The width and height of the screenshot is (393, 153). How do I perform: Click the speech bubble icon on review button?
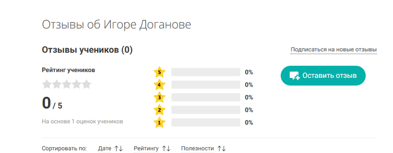pyautogui.click(x=295, y=76)
